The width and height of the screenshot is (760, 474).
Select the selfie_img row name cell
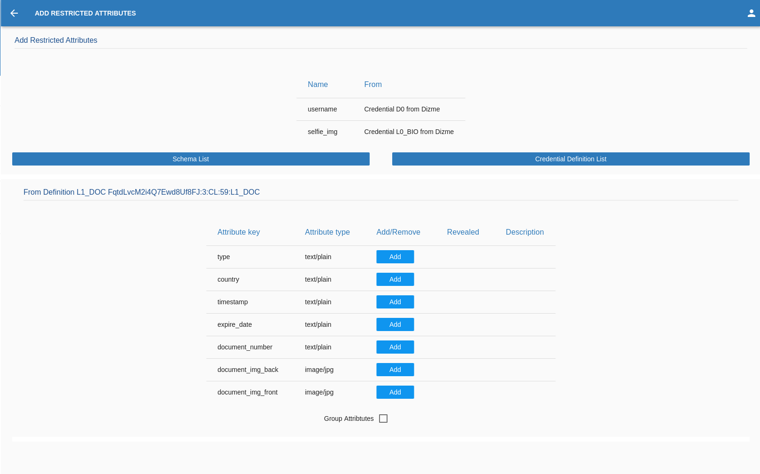[323, 132]
